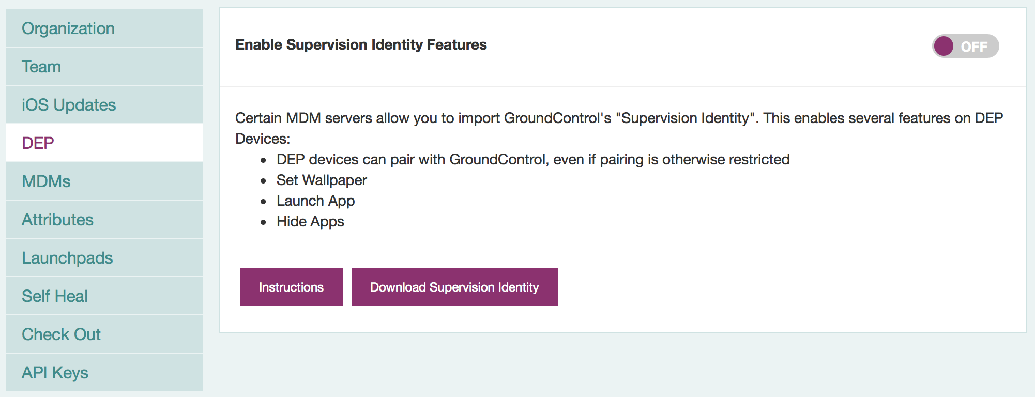Screen dimensions: 1035x397
Task: Navigate to Attributes in the sidebar
Action: pos(104,220)
